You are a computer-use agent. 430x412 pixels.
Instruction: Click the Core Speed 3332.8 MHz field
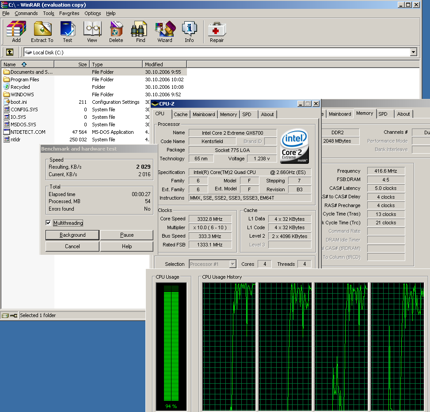210,219
